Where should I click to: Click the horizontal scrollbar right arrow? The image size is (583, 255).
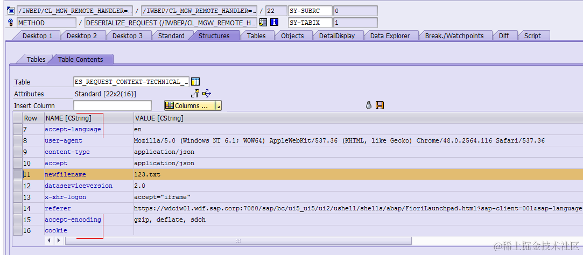[x=58, y=241]
